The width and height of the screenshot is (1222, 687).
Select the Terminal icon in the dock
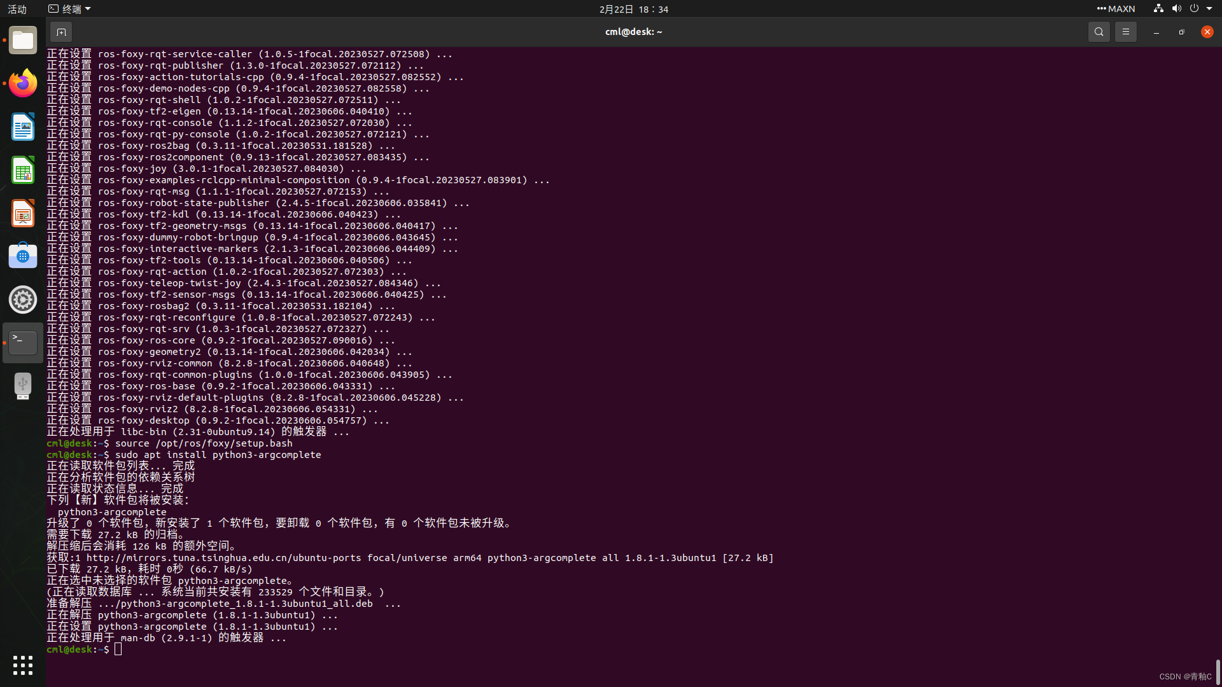coord(23,342)
